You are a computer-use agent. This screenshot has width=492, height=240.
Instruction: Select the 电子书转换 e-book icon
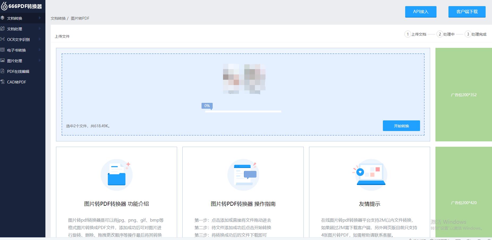[x=3, y=50]
